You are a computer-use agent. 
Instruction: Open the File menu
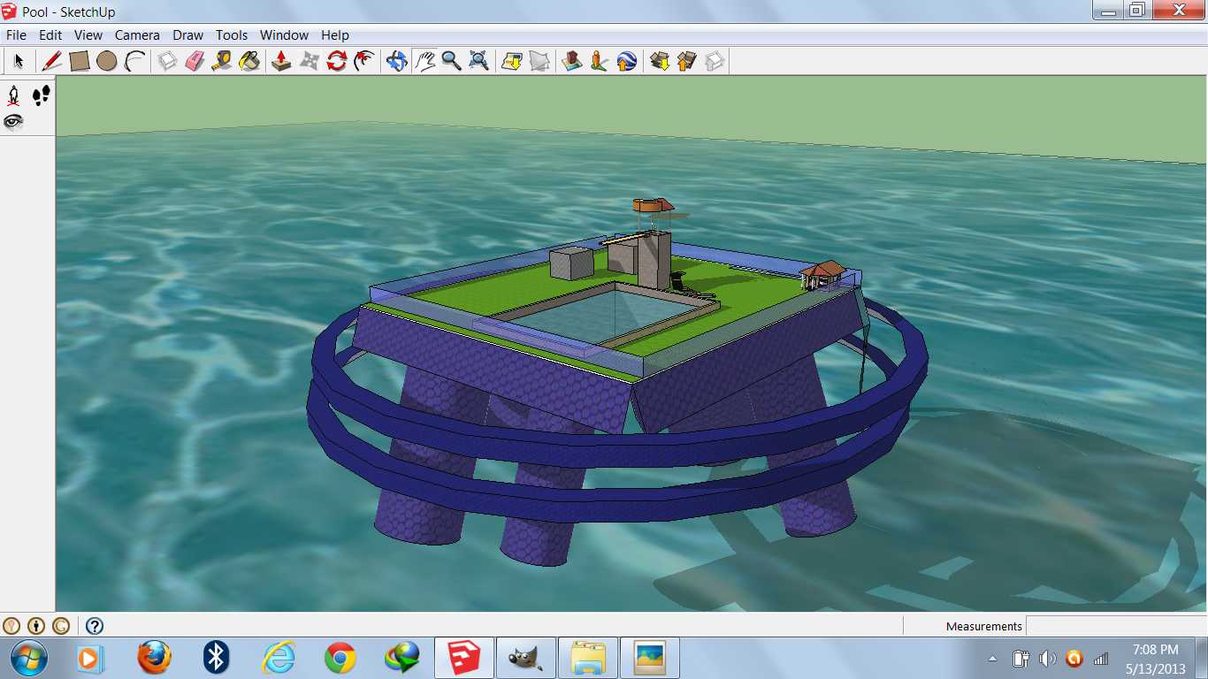[16, 35]
